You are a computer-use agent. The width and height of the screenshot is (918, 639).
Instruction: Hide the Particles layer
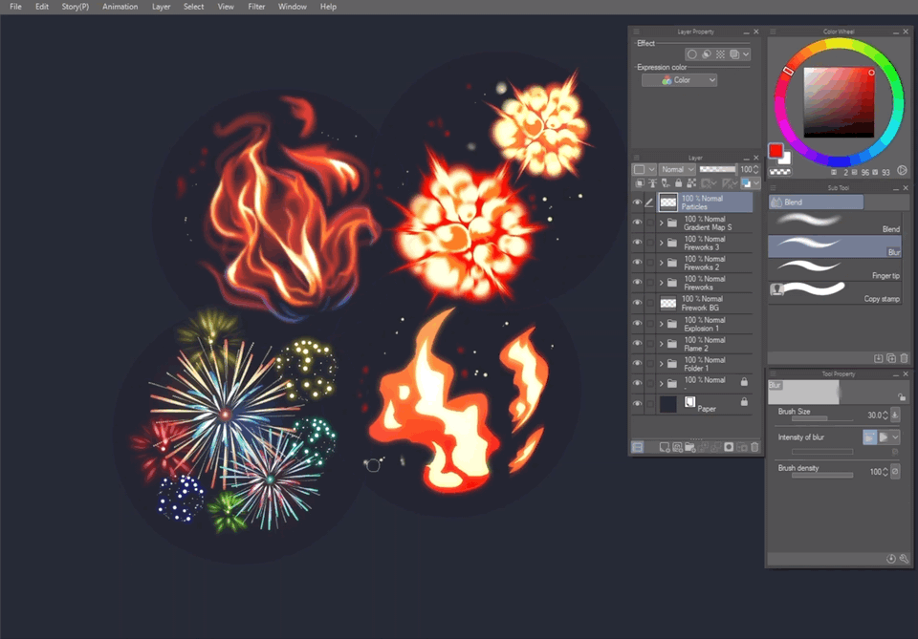click(x=638, y=202)
